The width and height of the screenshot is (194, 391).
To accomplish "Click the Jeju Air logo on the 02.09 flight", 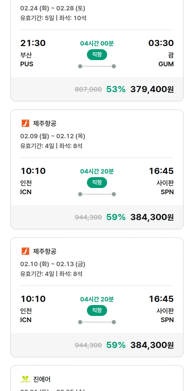I will coord(25,123).
